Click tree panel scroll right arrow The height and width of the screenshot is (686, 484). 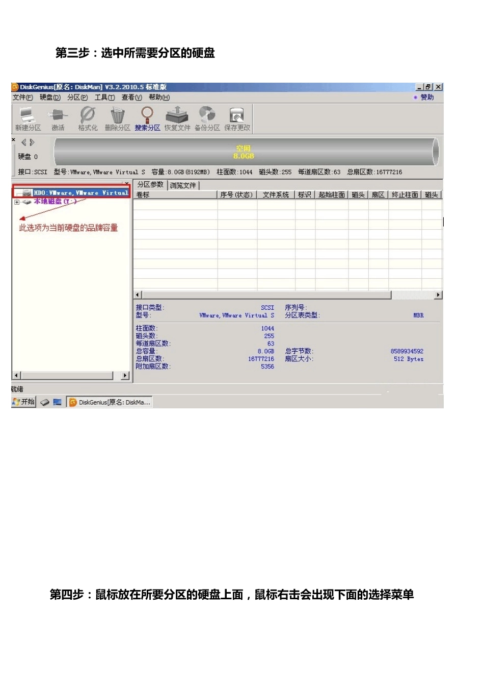pos(125,376)
